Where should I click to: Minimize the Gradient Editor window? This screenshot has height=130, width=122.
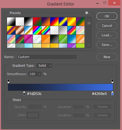point(97,4)
